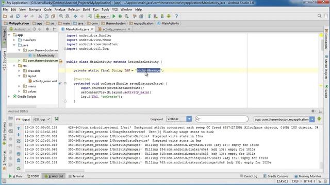Click the logcat search input field

click(x=222, y=119)
